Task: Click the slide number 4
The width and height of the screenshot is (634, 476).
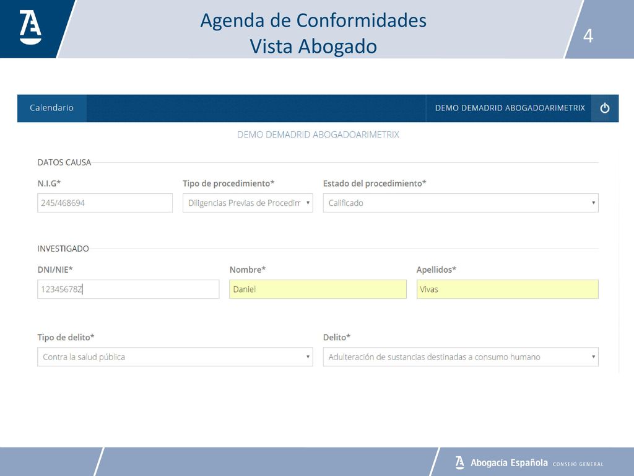Action: 588,36
